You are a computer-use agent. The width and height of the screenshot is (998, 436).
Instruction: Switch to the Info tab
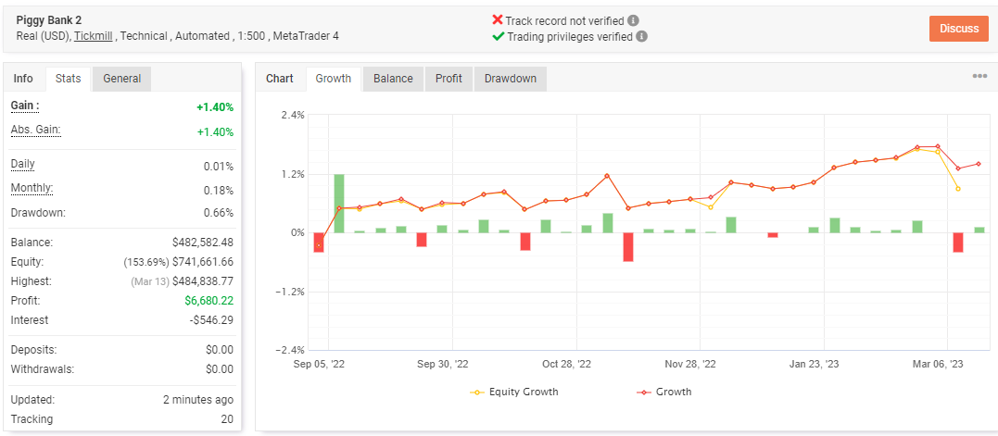(23, 79)
